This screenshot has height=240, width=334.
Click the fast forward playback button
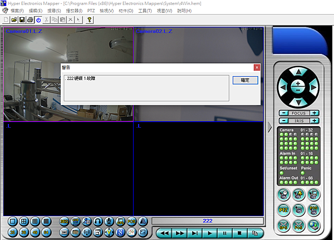(180, 233)
